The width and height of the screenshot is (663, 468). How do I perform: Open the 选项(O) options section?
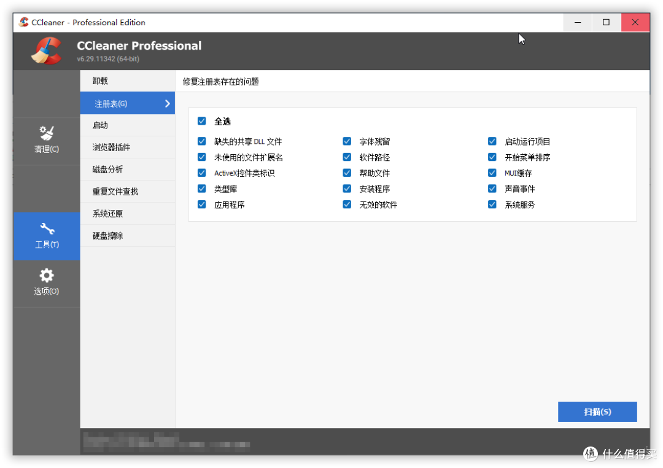47,283
